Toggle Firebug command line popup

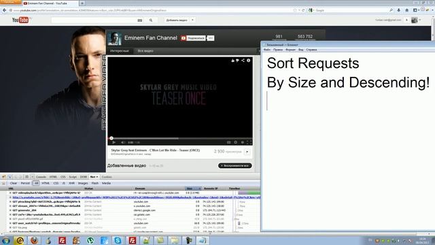click(27, 177)
